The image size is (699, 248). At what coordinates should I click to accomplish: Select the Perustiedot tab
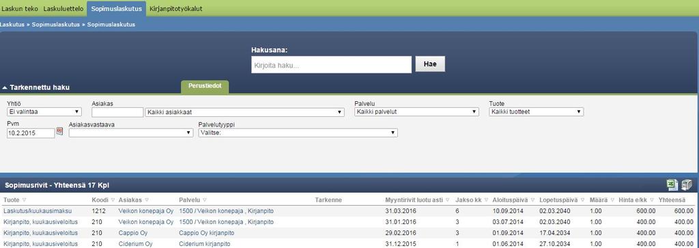tap(205, 87)
